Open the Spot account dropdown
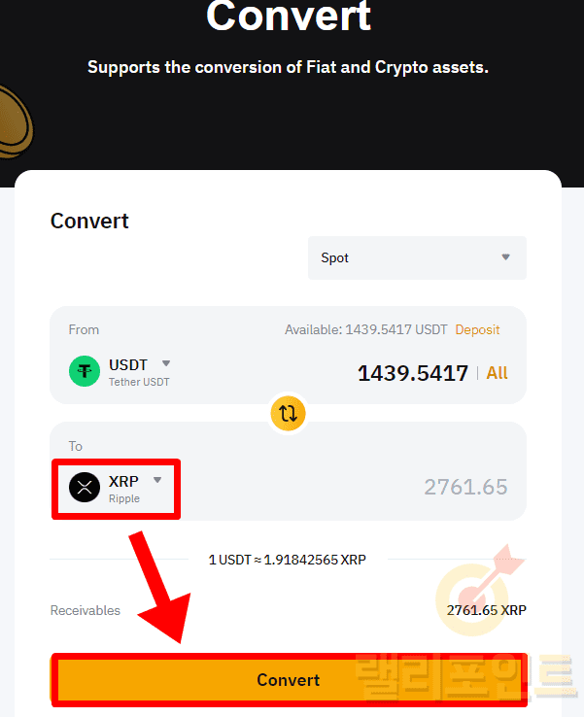Screen dimensions: 584x717 [x=417, y=257]
